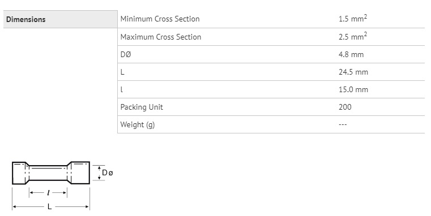Click the italic l dimension marker
This screenshot has height=216, width=431.
48,193
